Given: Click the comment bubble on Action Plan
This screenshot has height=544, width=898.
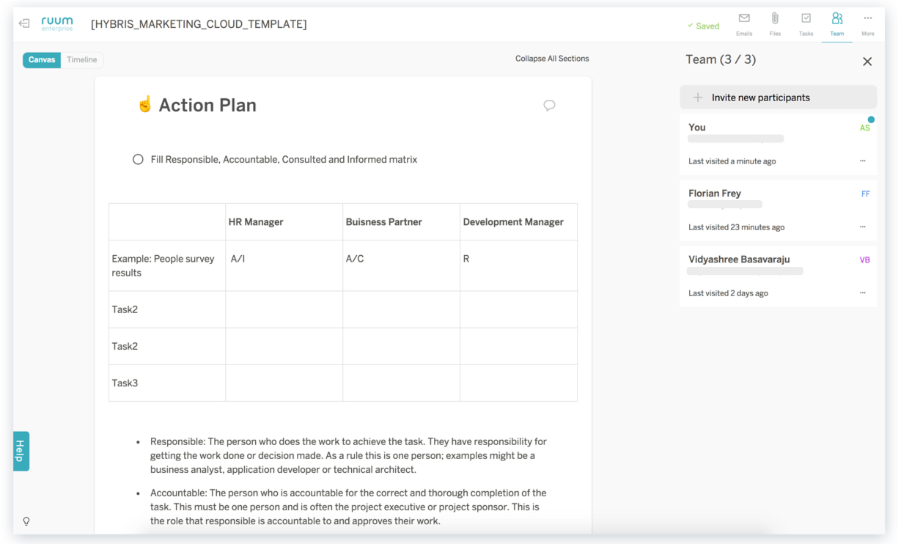Looking at the screenshot, I should coord(549,106).
